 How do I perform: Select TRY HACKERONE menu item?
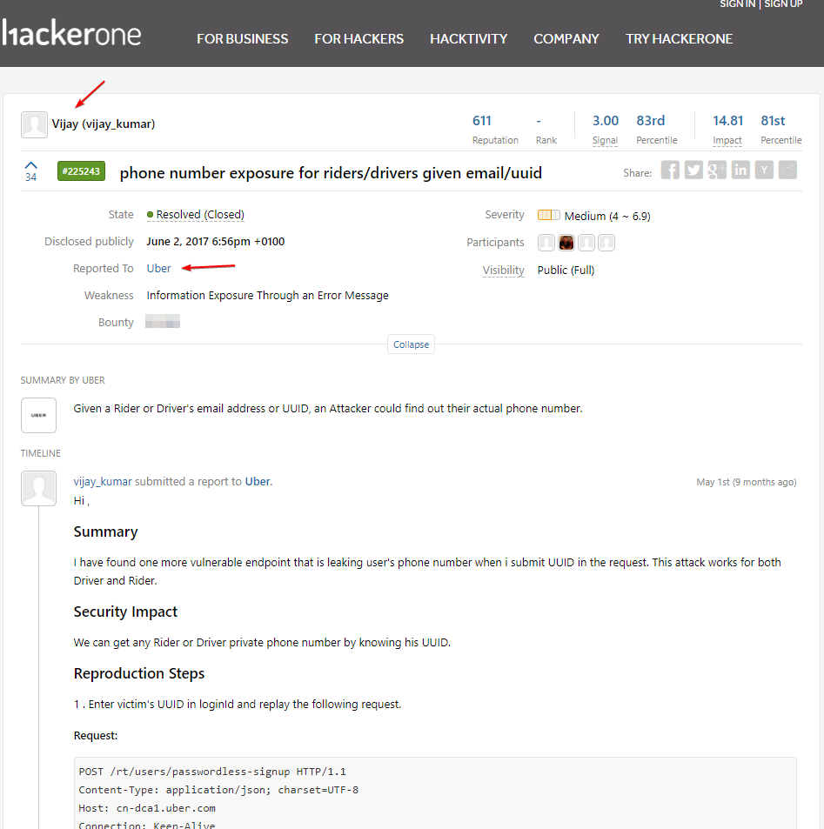679,39
